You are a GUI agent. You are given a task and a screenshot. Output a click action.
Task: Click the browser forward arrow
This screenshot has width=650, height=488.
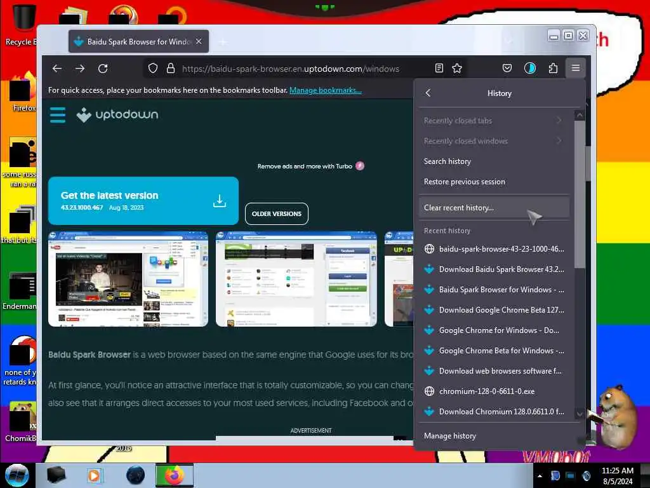[x=80, y=69]
